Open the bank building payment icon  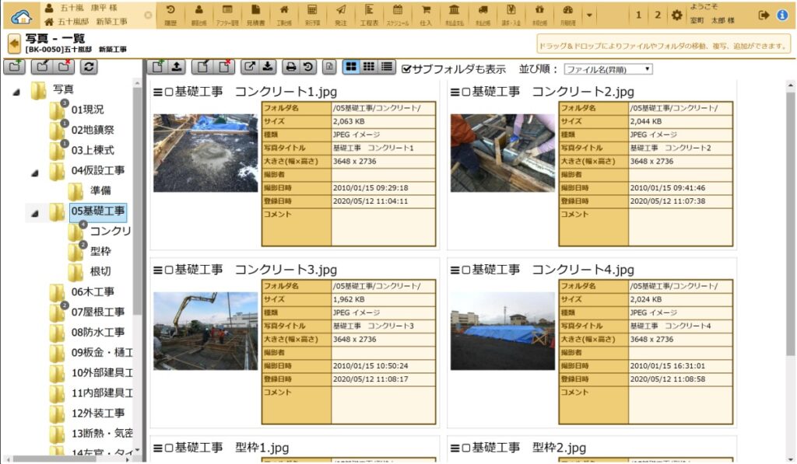point(455,16)
